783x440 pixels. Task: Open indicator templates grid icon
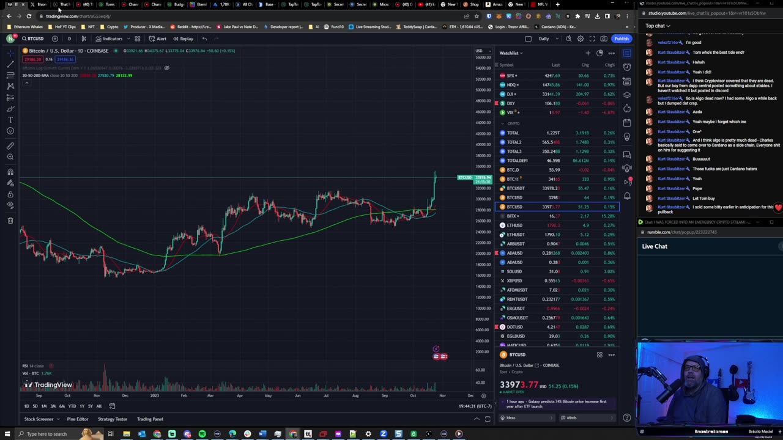(138, 38)
